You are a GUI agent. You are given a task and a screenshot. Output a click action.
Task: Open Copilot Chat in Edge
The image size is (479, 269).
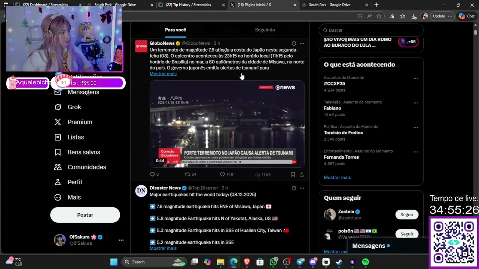[467, 16]
